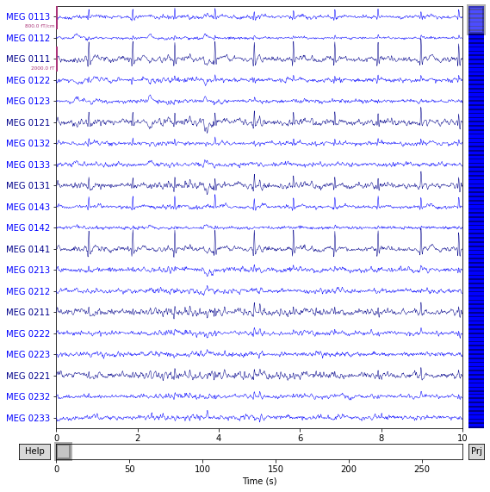This screenshot has height=492, width=490.
Task: Click the MEG 0112 trace line
Action: [259, 38]
